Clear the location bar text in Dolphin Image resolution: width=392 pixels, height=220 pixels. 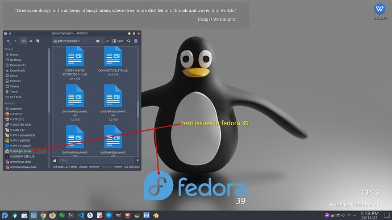[x=98, y=41]
